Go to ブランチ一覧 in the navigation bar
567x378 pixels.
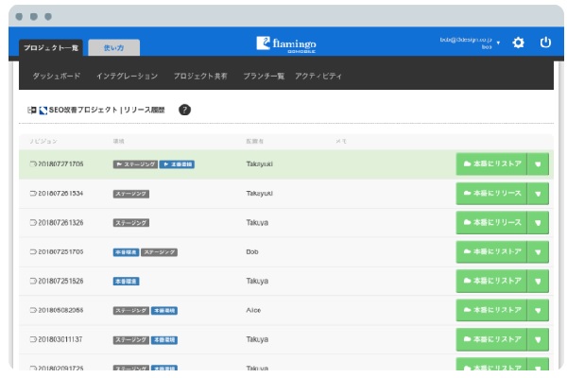point(264,76)
